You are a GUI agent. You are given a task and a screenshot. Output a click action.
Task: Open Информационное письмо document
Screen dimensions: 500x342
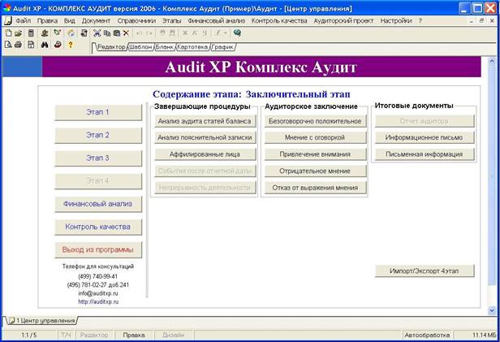click(425, 138)
